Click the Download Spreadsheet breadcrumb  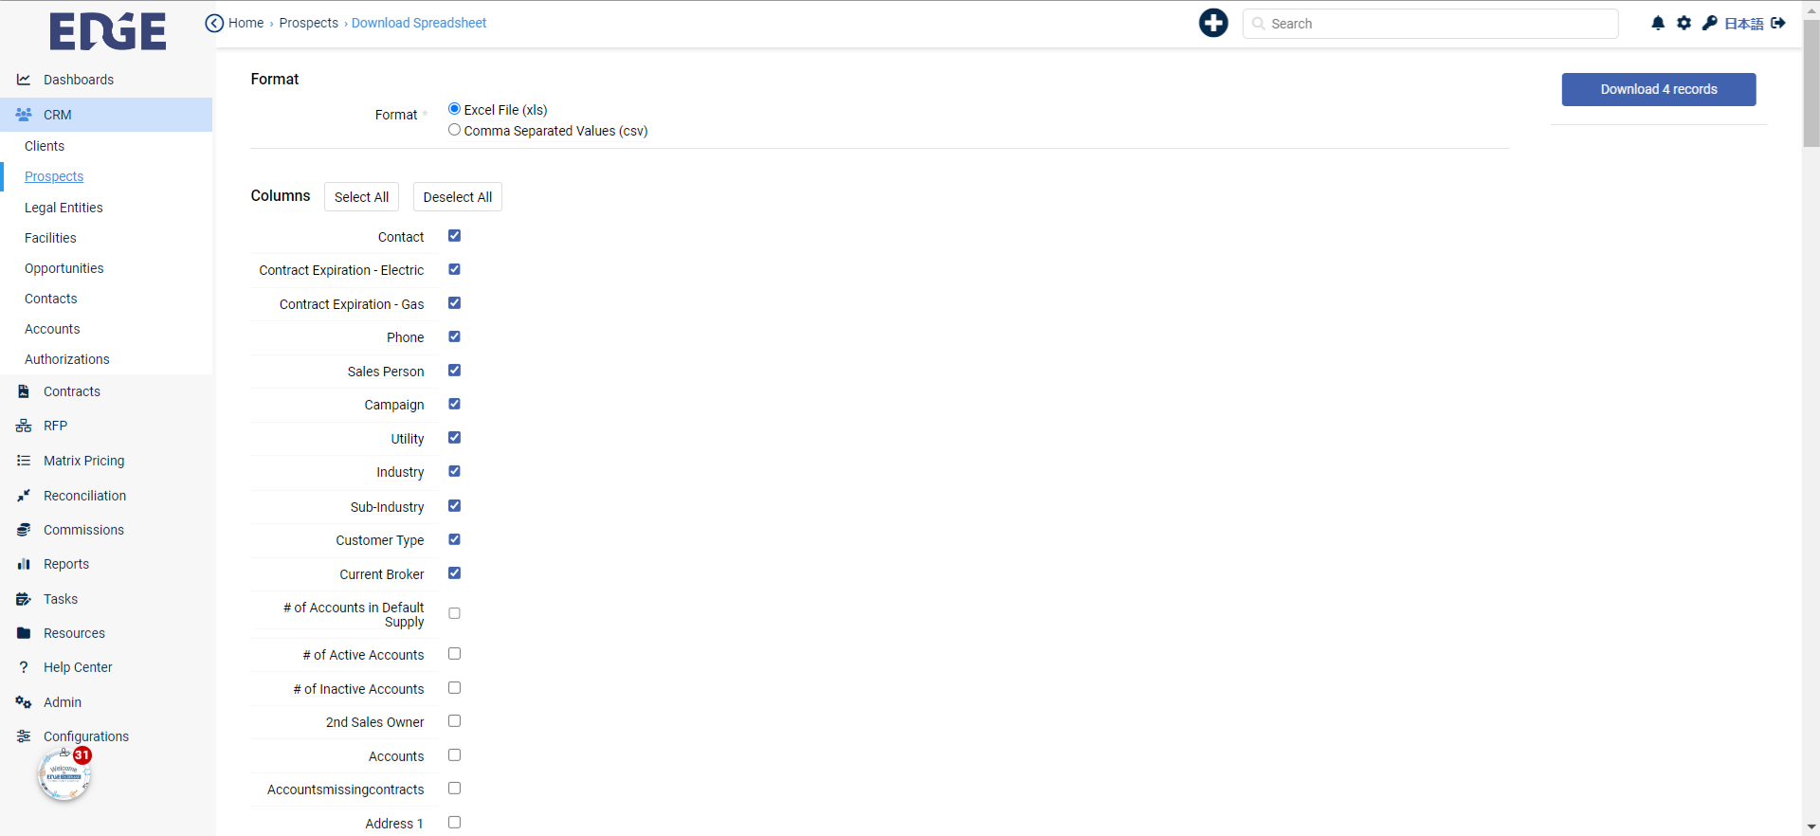coord(419,23)
